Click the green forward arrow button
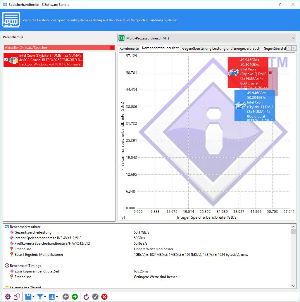Image resolution: width=300 pixels, height=302 pixels. [75, 297]
